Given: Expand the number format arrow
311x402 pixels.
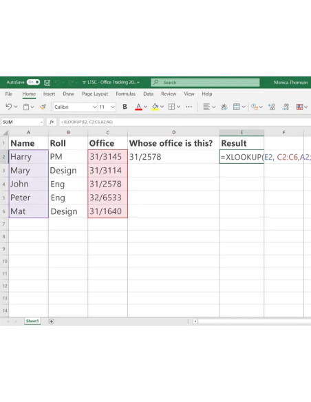Looking at the screenshot, I should [261, 107].
